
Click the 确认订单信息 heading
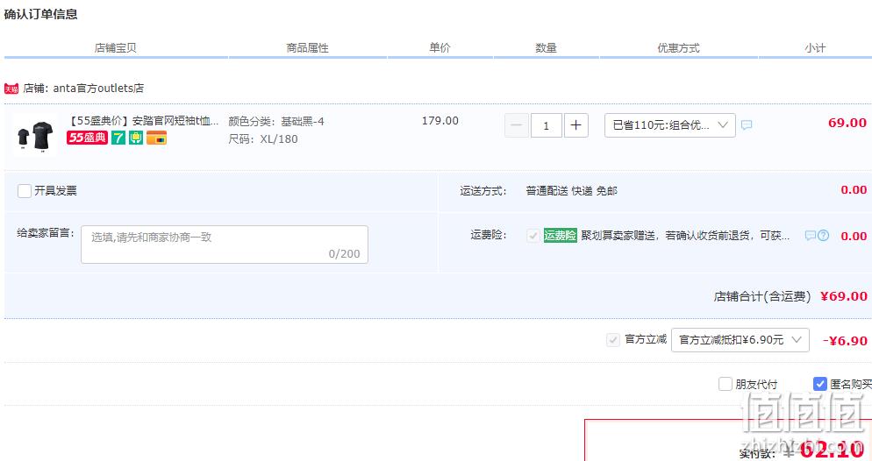coord(40,14)
